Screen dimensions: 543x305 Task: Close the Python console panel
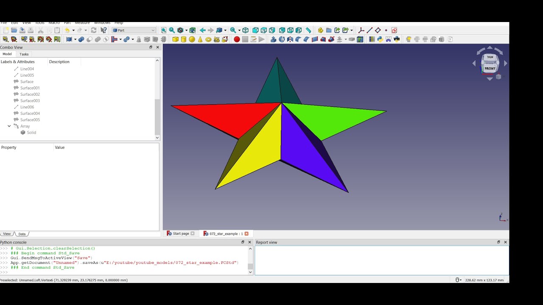coord(249,242)
